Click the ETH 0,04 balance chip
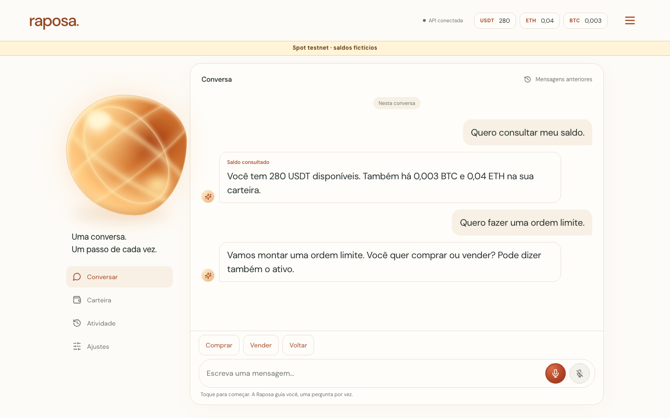The height and width of the screenshot is (418, 670). [x=540, y=20]
